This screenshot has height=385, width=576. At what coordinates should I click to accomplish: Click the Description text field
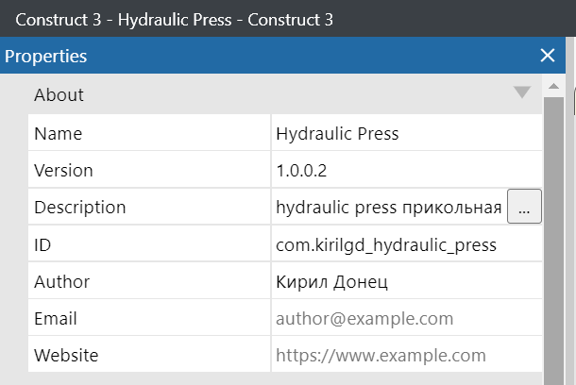389,207
